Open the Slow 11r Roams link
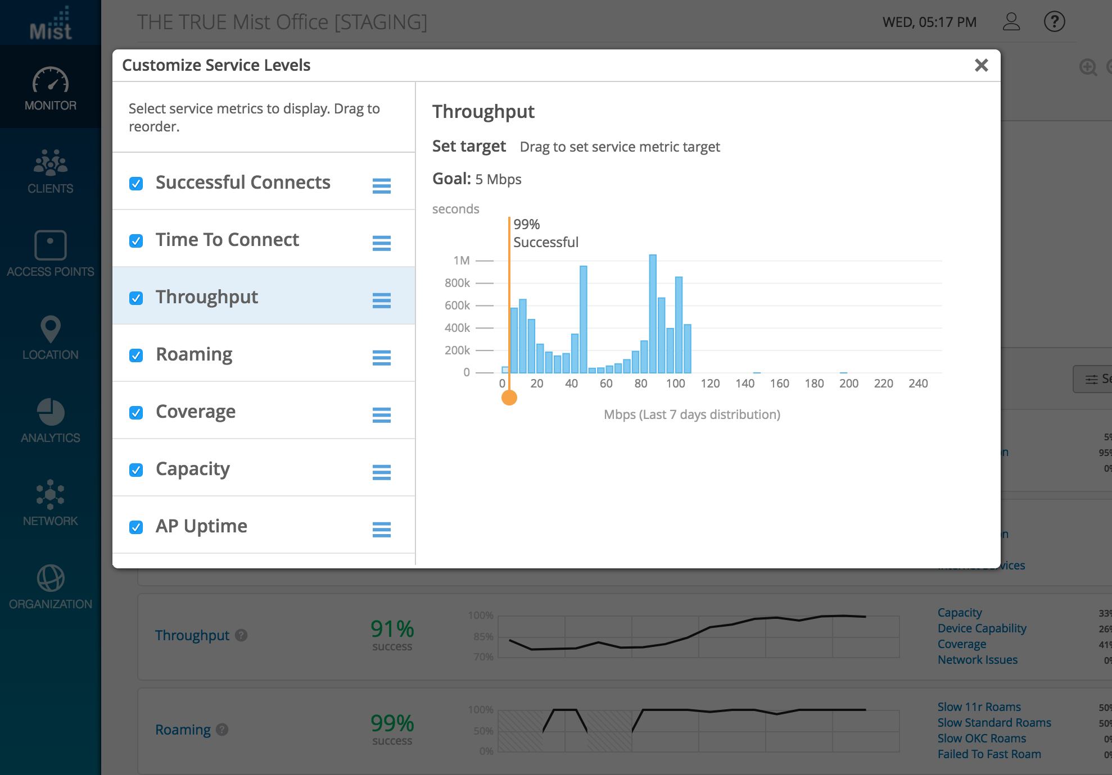Image resolution: width=1112 pixels, height=775 pixels. pos(979,707)
